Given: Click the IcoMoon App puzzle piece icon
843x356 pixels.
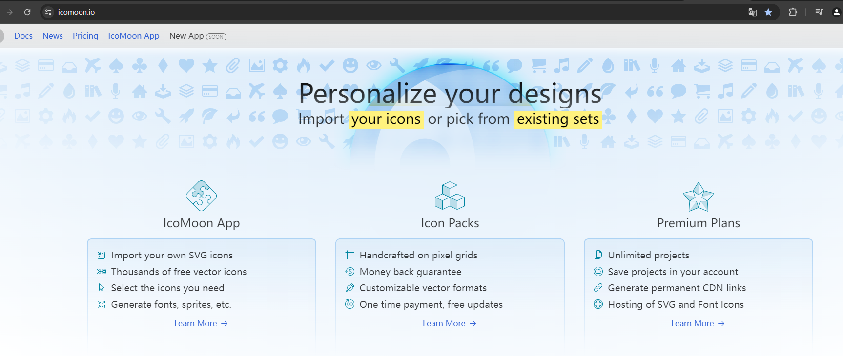Looking at the screenshot, I should coord(201,196).
